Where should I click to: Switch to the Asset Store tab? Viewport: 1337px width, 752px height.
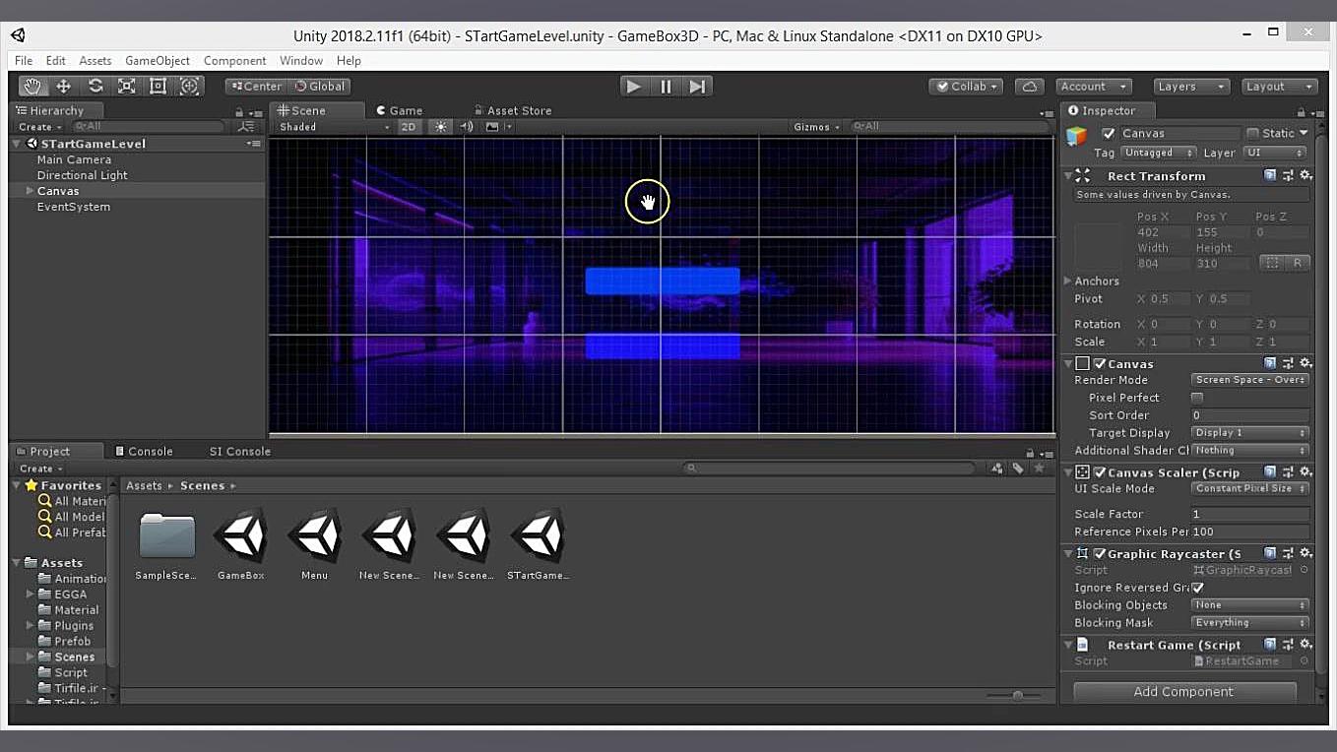[513, 111]
